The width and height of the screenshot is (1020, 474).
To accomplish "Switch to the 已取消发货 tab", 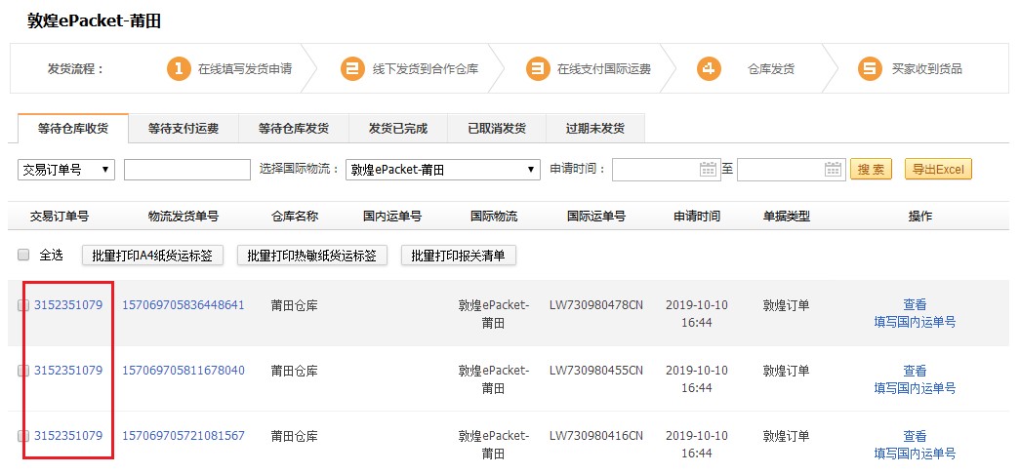I will coord(497,128).
